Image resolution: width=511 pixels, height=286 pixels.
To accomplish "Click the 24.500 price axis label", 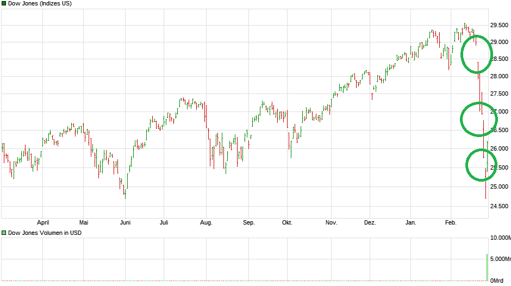I will [500, 206].
